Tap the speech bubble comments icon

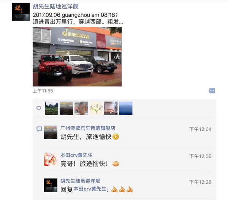39,129
